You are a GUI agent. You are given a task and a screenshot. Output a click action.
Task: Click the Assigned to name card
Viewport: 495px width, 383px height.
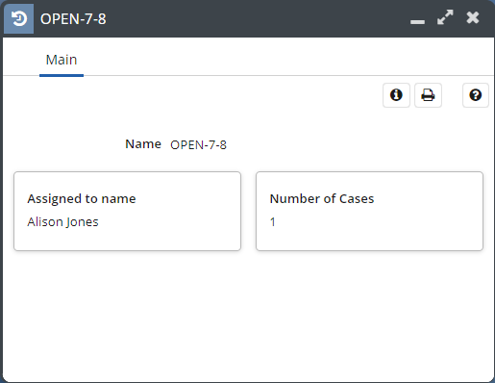pos(127,211)
